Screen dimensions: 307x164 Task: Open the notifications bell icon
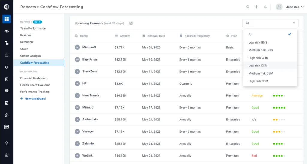(265, 7)
